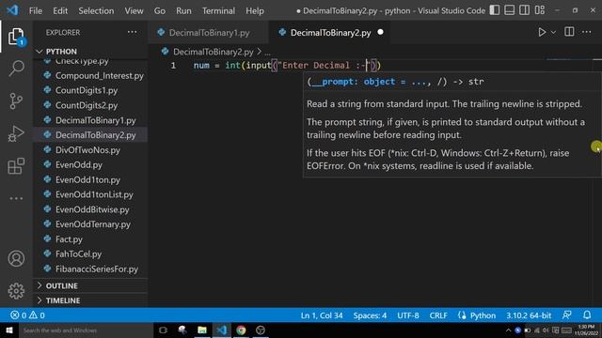602x338 pixels.
Task: Open FahToCel.py in explorer
Action: (x=78, y=254)
